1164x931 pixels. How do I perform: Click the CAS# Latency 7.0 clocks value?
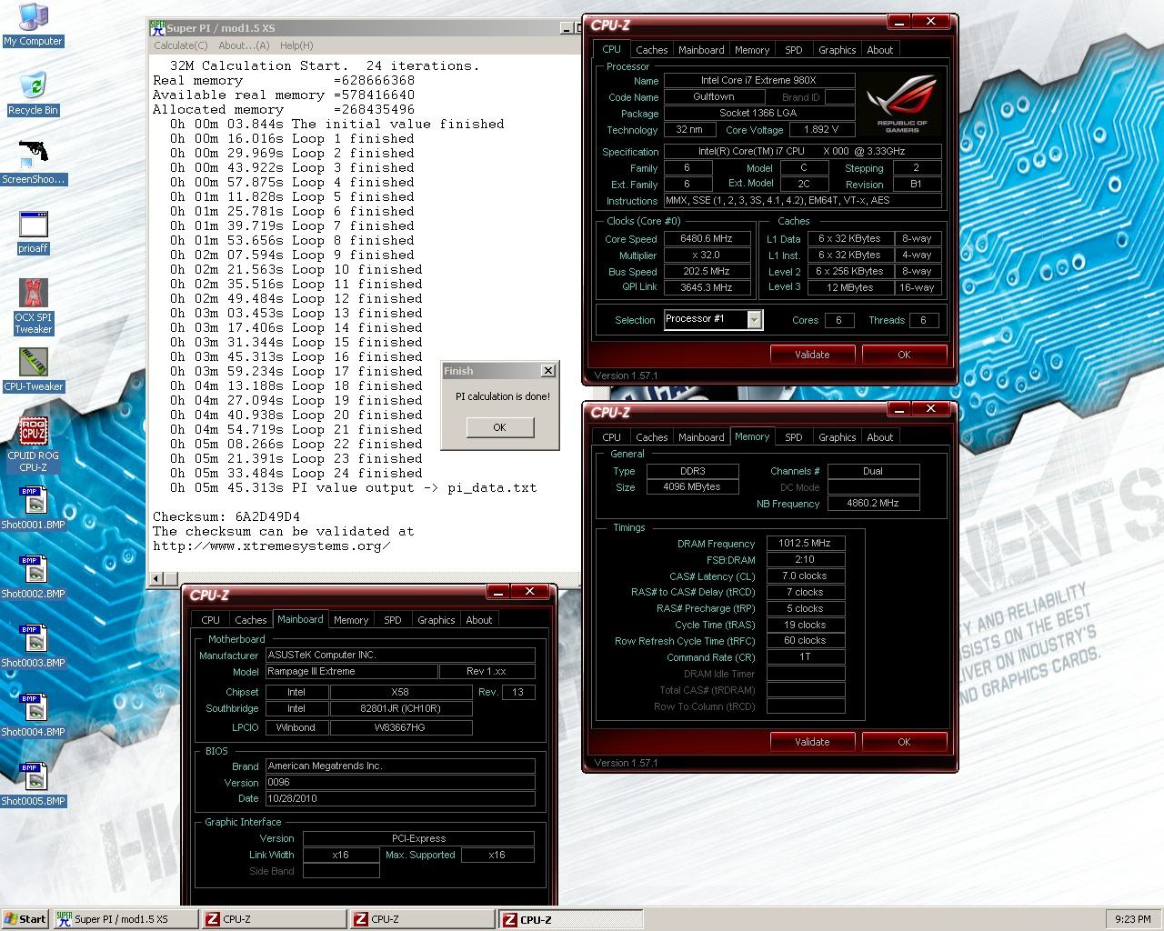pos(806,576)
